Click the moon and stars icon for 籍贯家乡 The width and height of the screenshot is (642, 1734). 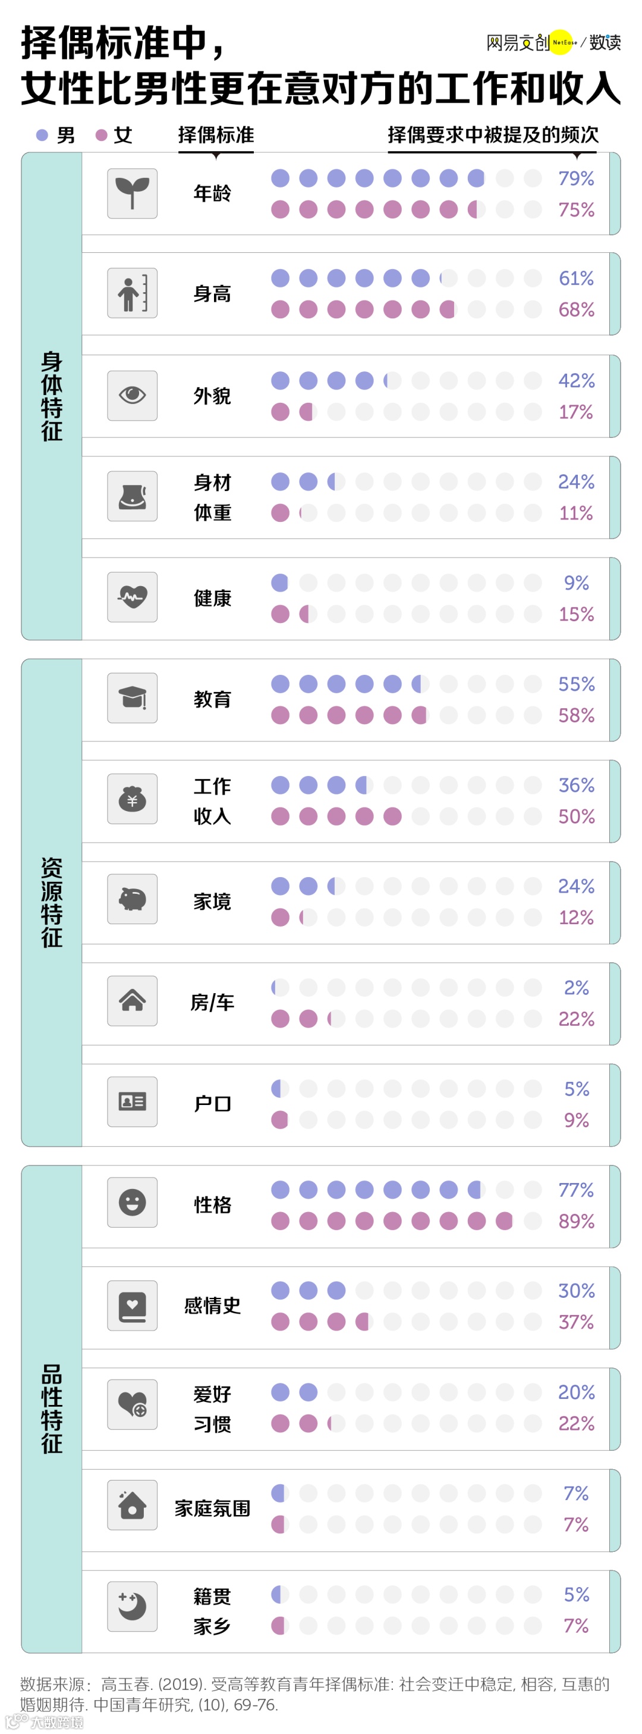coord(132,1606)
